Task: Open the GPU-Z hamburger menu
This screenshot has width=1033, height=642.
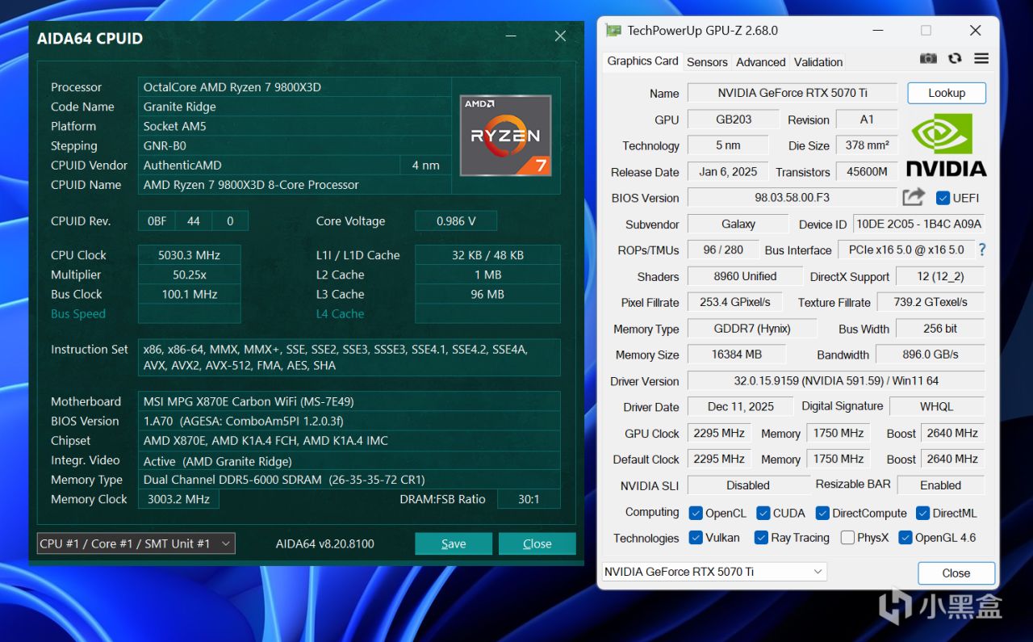Action: pos(981,59)
